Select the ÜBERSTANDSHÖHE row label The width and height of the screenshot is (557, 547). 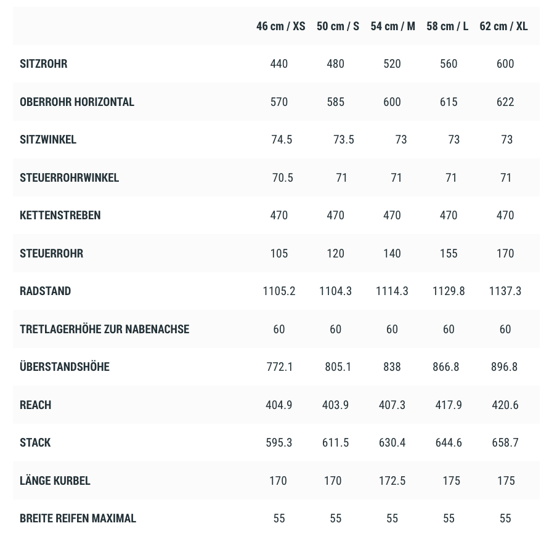click(65, 367)
